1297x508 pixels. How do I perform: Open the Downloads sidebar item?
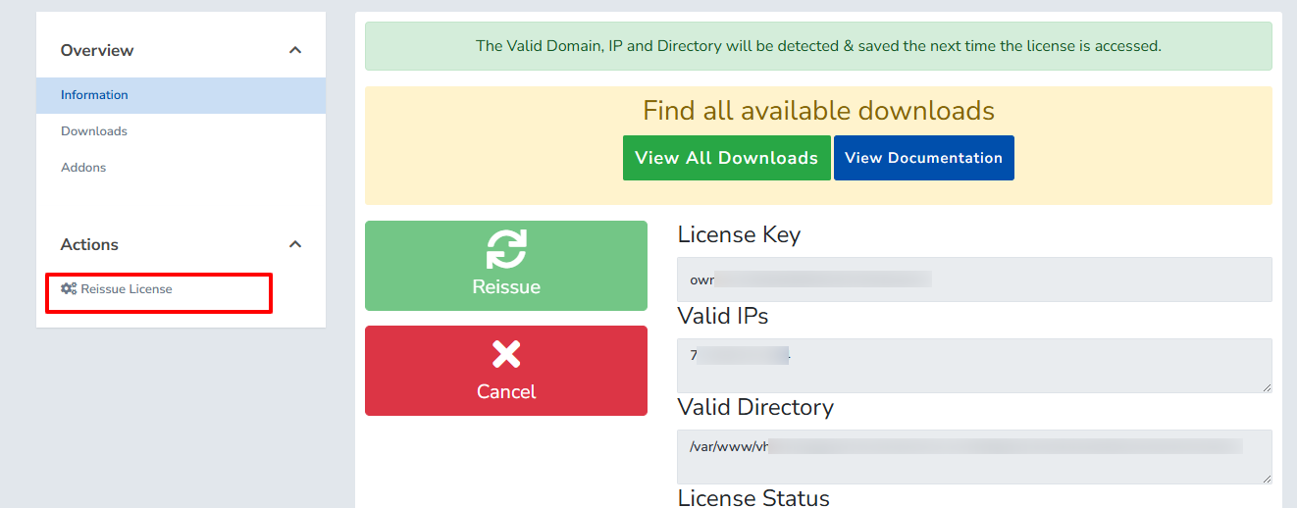pyautogui.click(x=94, y=131)
